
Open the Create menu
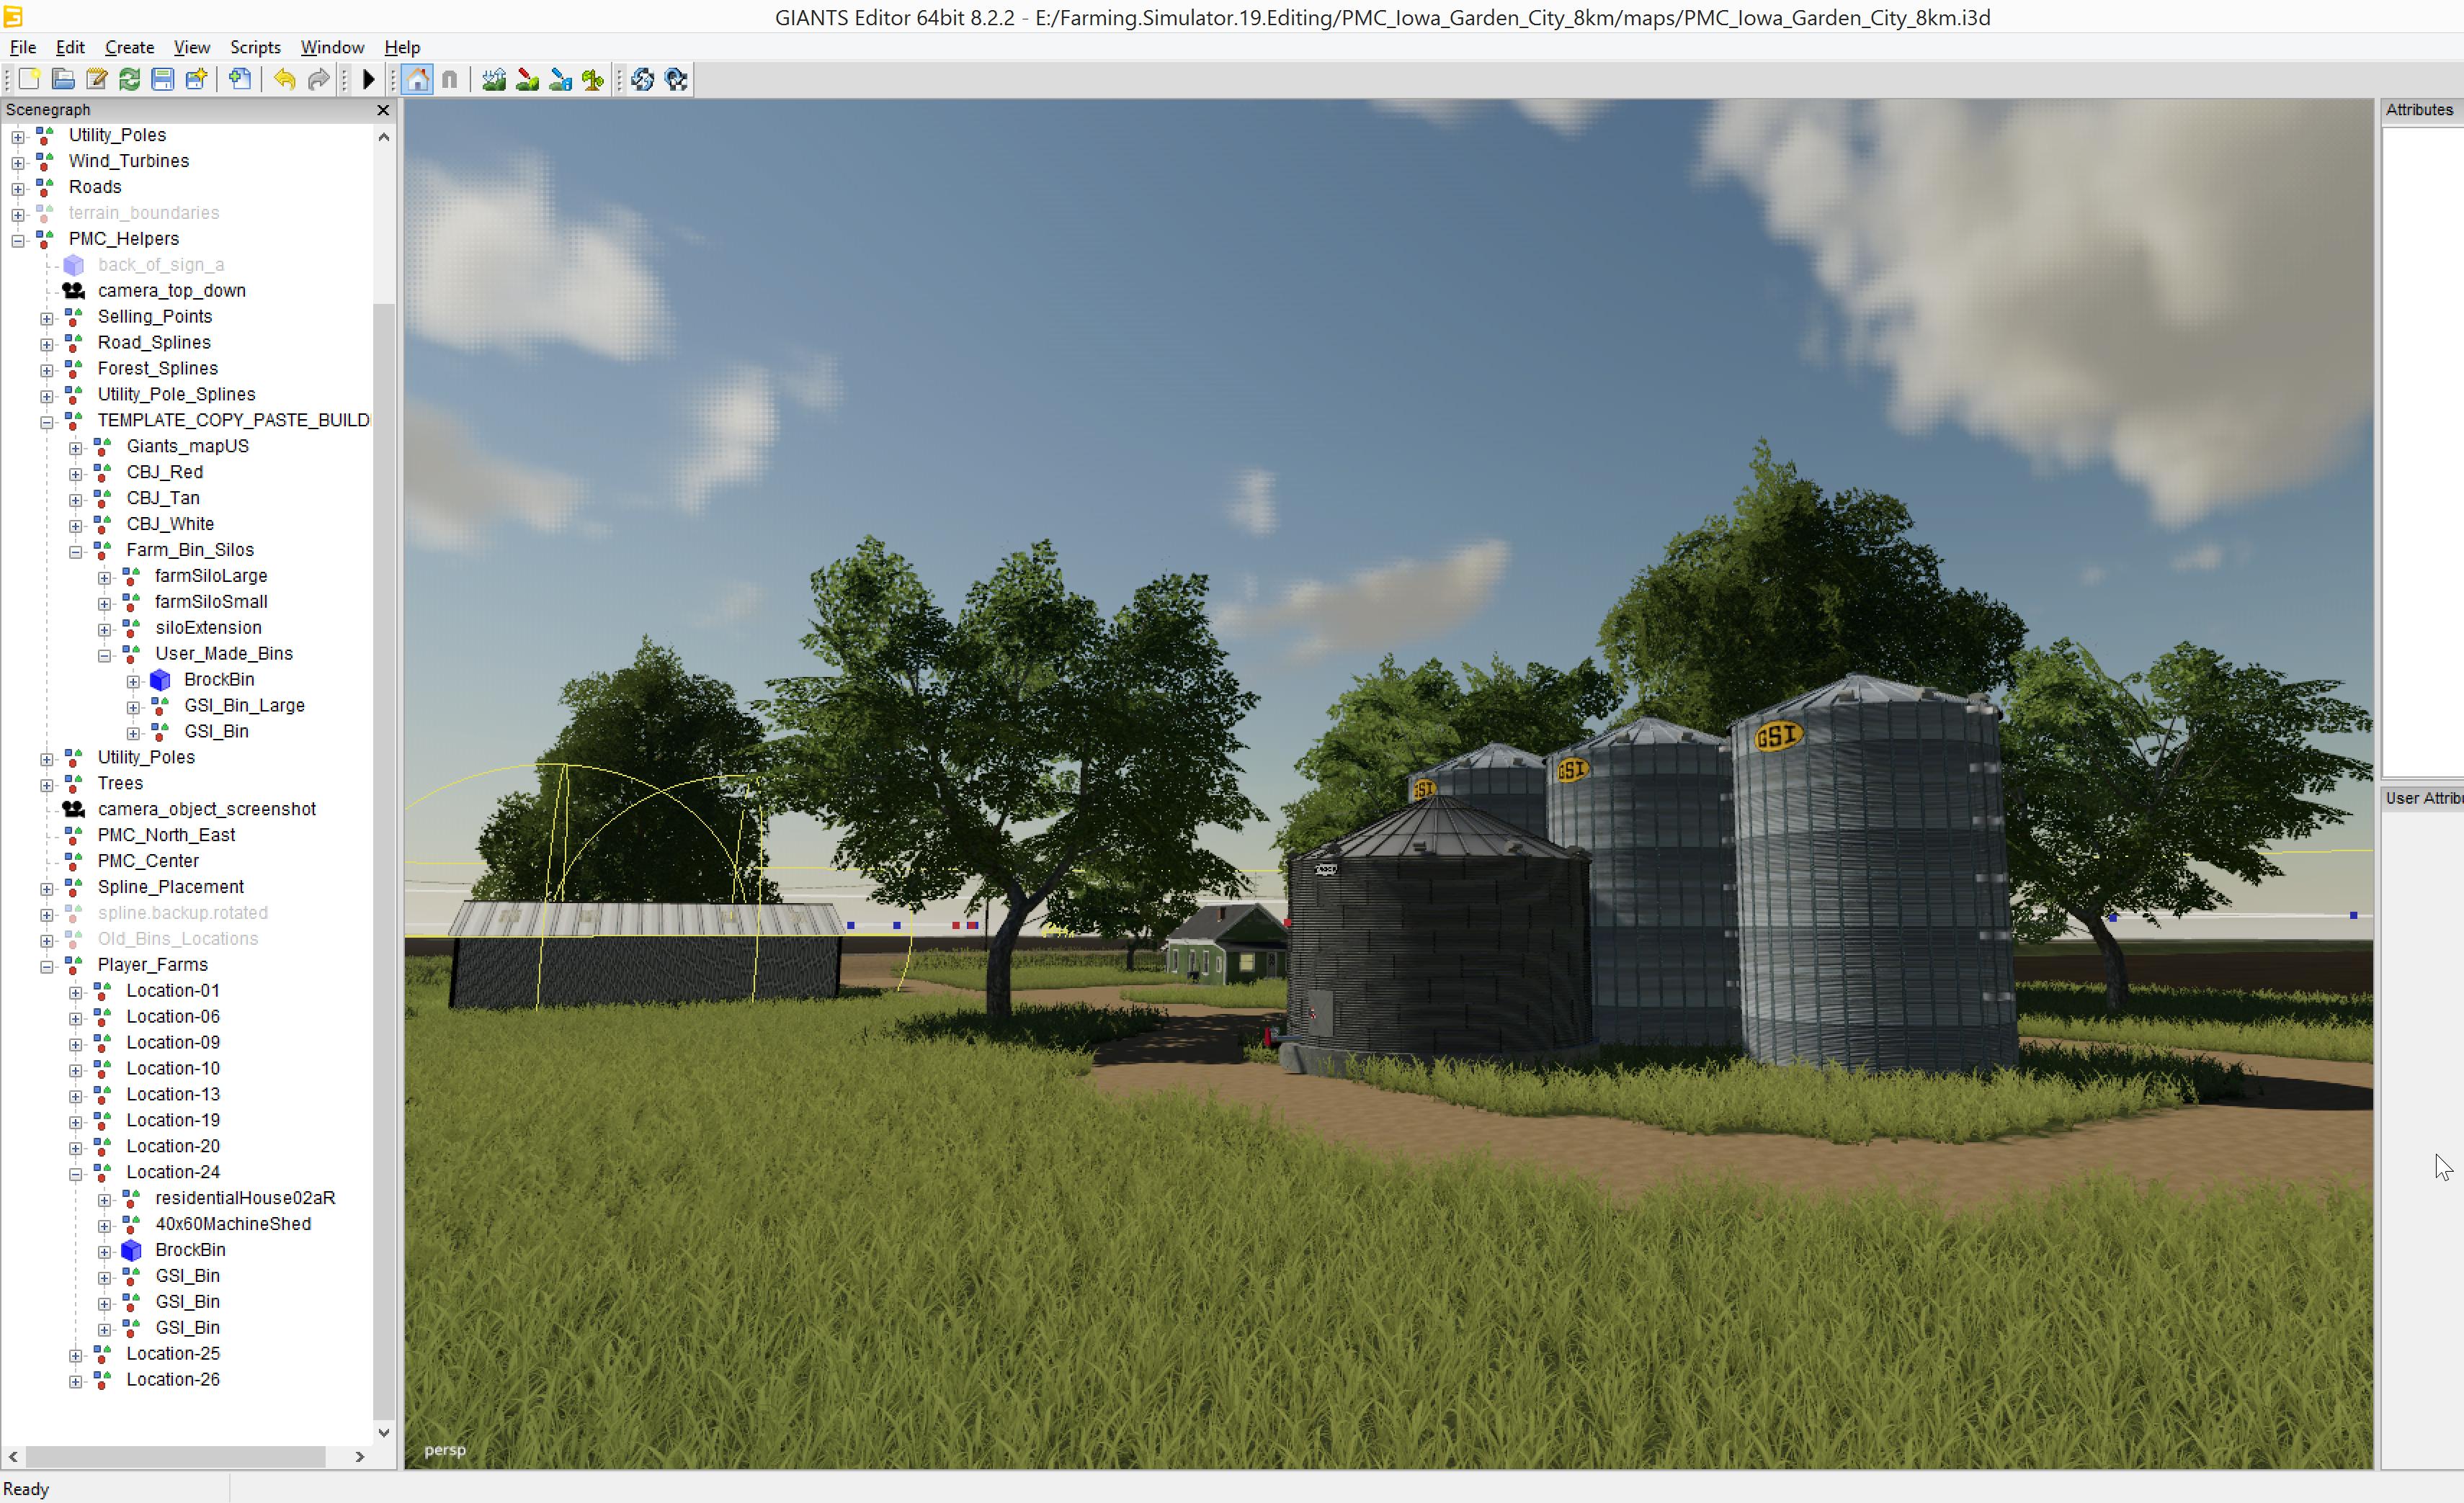tap(129, 47)
